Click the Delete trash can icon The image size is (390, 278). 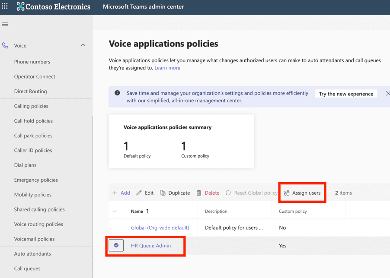[x=199, y=193]
